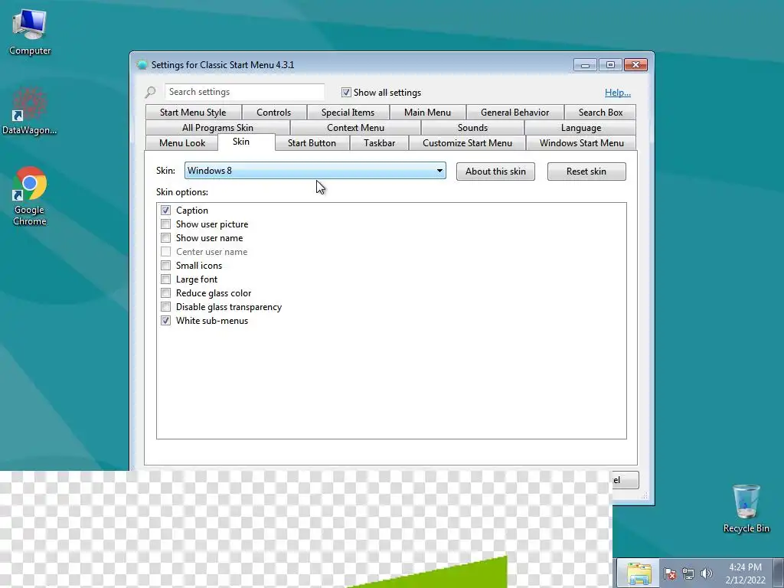Viewport: 784px width, 588px height.
Task: Open the Search Box tab
Action: pyautogui.click(x=600, y=113)
